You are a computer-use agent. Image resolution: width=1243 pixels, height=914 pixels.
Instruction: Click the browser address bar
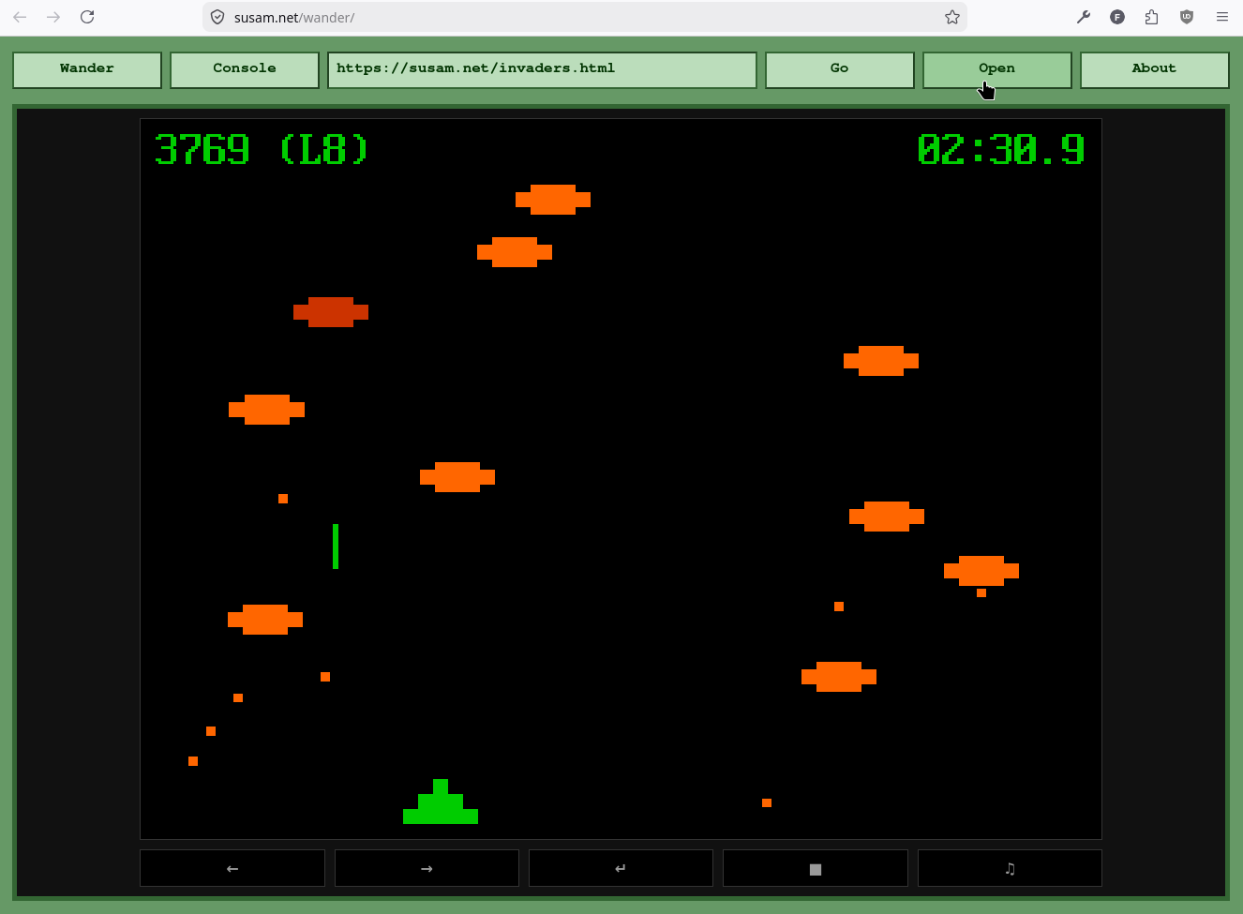click(585, 17)
